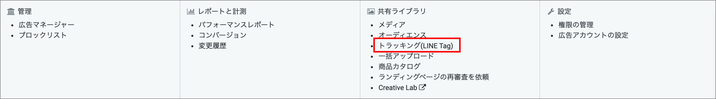Click the 管理 building icon
The image size is (716, 99).
[x=11, y=11]
